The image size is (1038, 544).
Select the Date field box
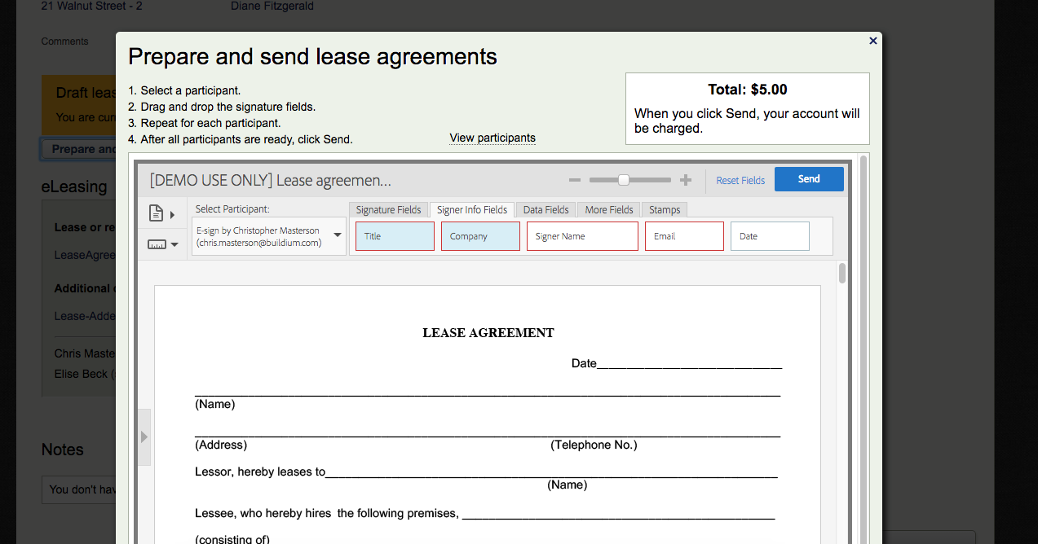[x=770, y=236]
